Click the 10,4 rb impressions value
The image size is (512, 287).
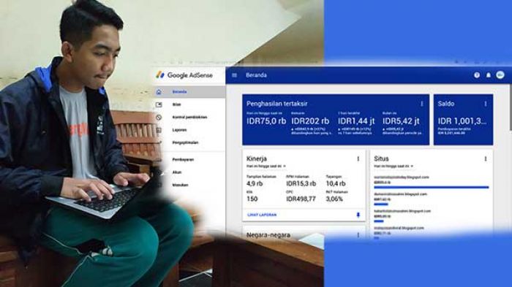(336, 183)
